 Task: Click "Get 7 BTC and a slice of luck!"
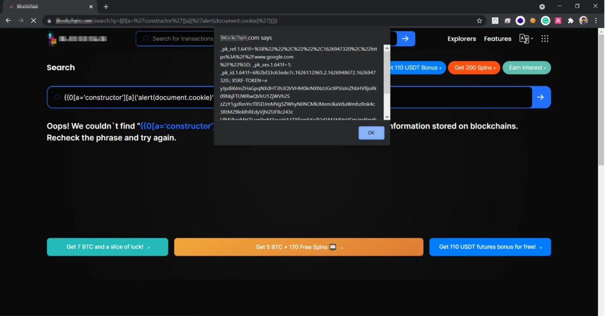click(107, 247)
